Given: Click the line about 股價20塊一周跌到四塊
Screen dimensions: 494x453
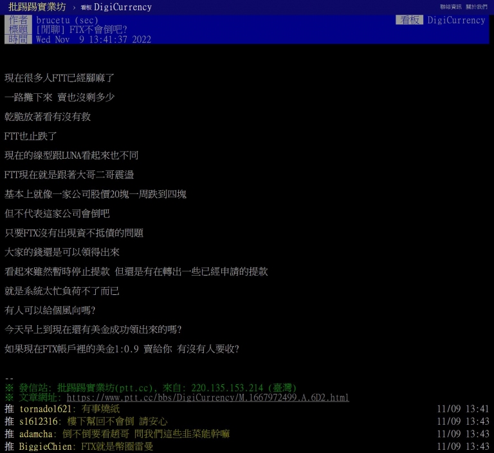Looking at the screenshot, I should pos(95,194).
